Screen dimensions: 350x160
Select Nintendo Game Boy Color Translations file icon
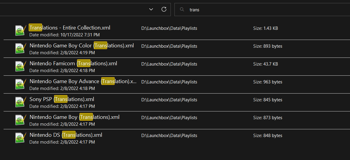click(x=21, y=48)
